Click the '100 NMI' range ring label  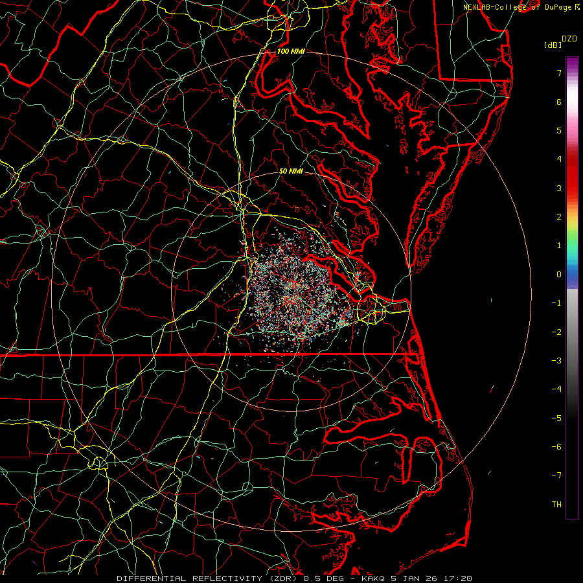point(291,51)
